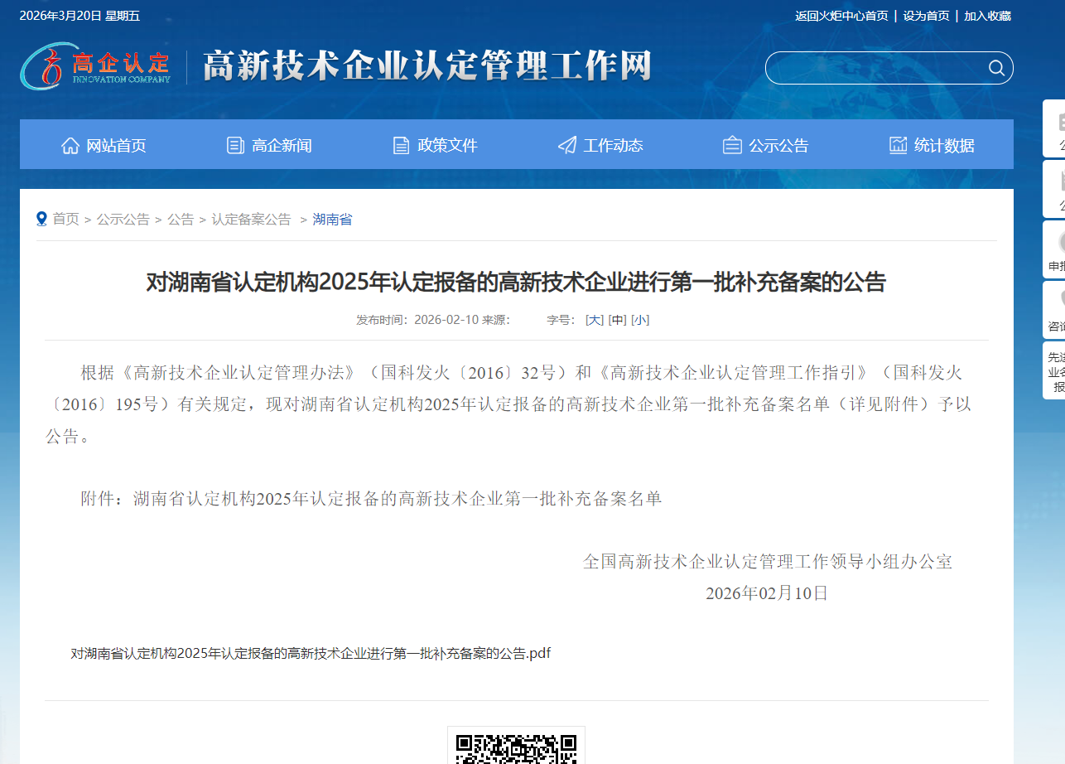1065x764 pixels.
Task: Click the 加入收藏 link
Action: 987,16
